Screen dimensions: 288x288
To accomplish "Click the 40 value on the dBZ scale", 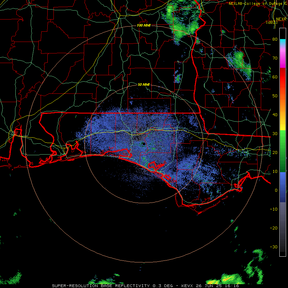I will pos(275,115).
